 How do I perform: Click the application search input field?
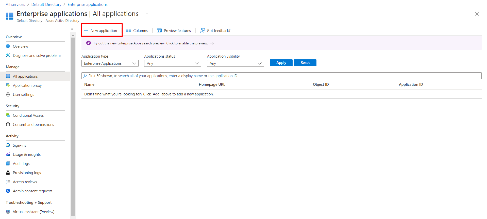(281, 76)
